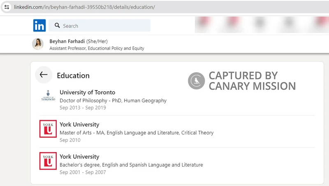This screenshot has width=329, height=186.
Task: Select 'Assistant Professor, Educational Policy and Equity' headline
Action: [97, 48]
